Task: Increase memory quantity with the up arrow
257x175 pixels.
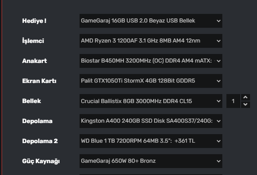Action: [x=245, y=97]
